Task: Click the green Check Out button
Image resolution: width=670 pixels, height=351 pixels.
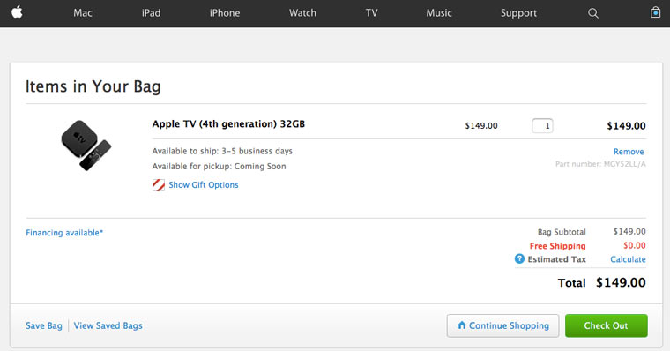Action: coord(606,325)
